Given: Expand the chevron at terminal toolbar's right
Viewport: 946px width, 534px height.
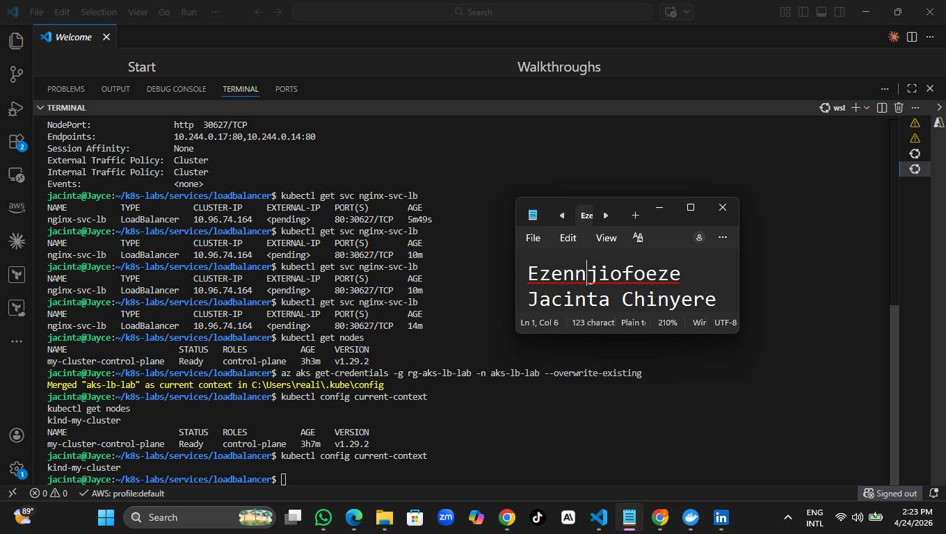Looking at the screenshot, I should point(939,108).
